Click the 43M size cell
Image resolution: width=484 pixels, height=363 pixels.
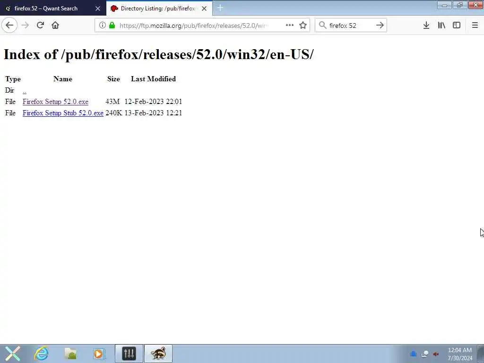coord(112,102)
